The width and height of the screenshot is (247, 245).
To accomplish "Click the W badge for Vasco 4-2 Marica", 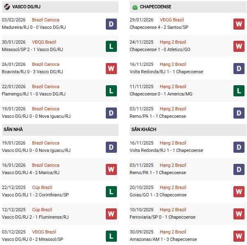I will tap(111, 169).
